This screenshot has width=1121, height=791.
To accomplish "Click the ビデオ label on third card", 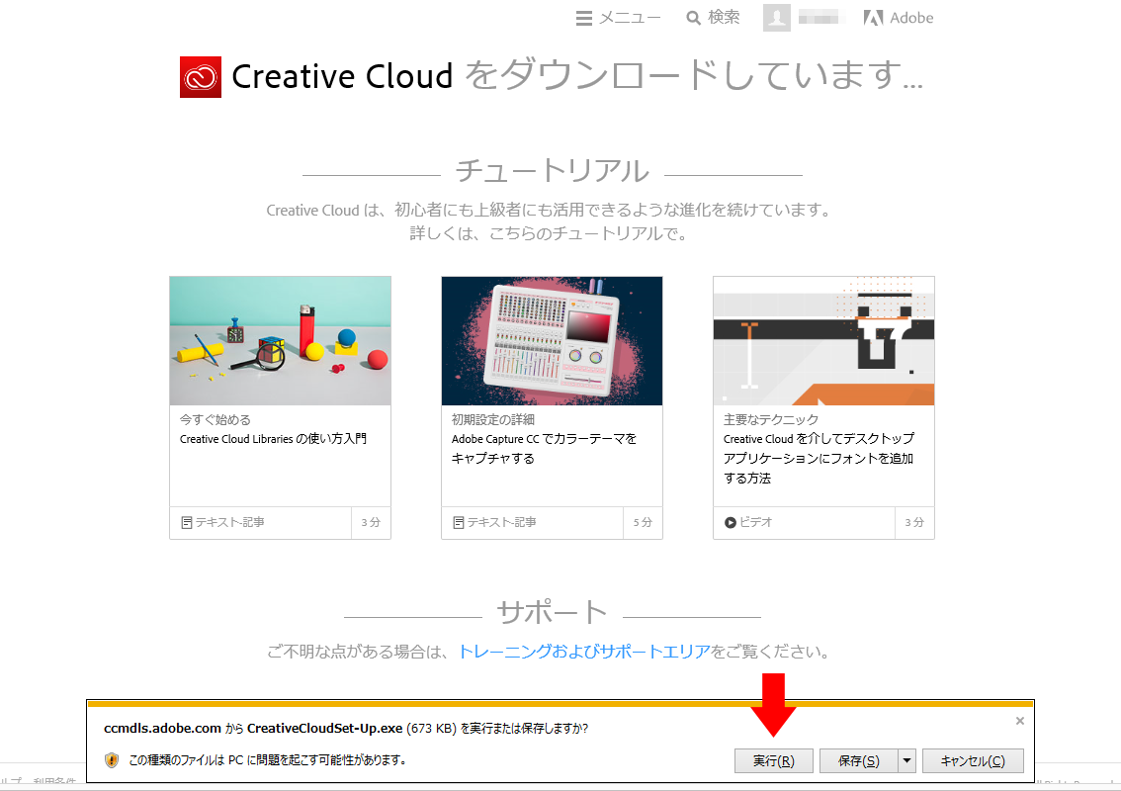I will point(755,523).
